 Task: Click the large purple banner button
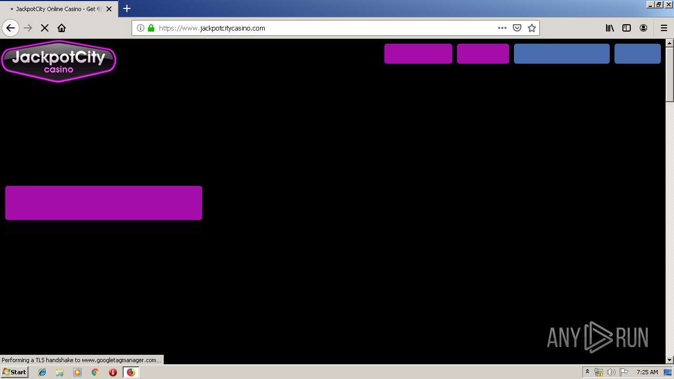104,203
